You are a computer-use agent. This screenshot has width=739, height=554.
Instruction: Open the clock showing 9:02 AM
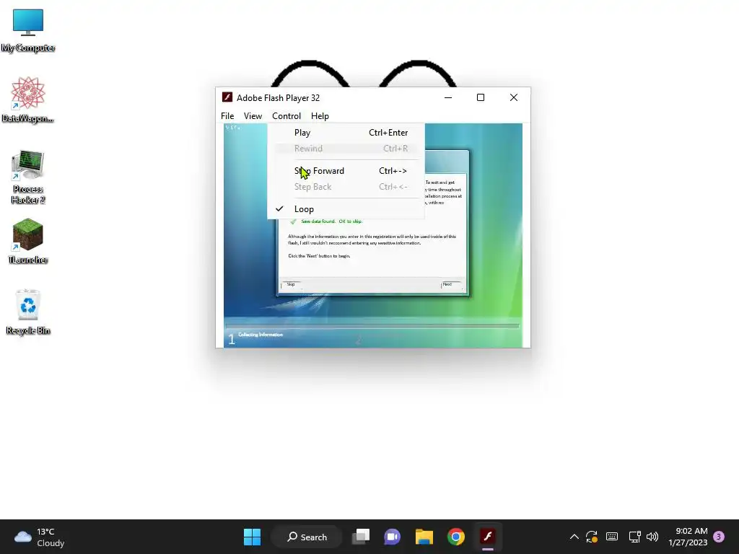pos(688,537)
